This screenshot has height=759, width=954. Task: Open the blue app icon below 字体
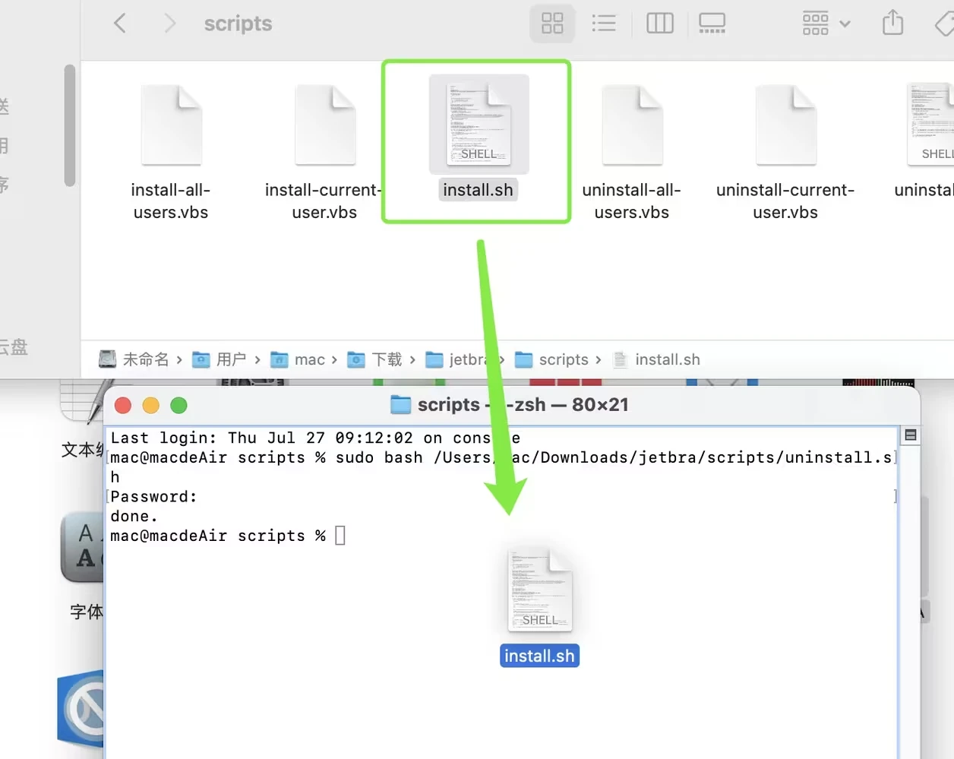81,708
